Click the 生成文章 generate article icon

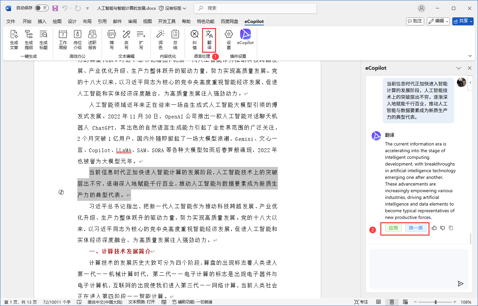click(14, 39)
